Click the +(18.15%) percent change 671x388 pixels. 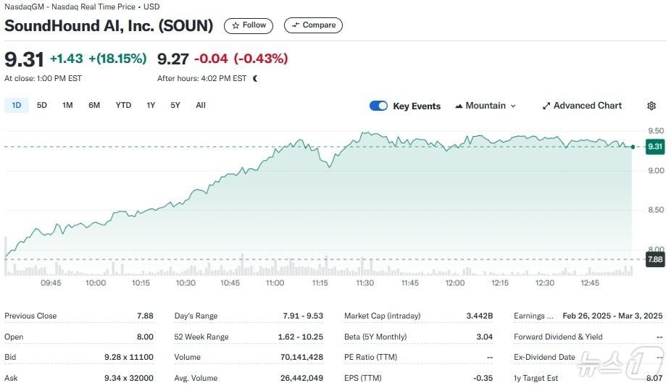[117, 59]
